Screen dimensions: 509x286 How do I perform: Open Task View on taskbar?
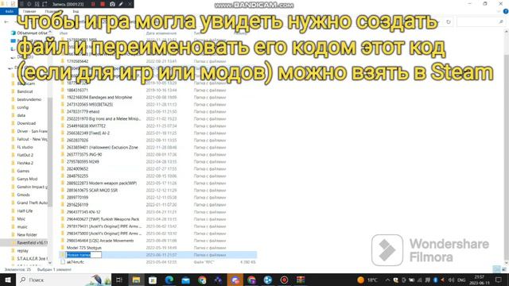click(x=119, y=280)
